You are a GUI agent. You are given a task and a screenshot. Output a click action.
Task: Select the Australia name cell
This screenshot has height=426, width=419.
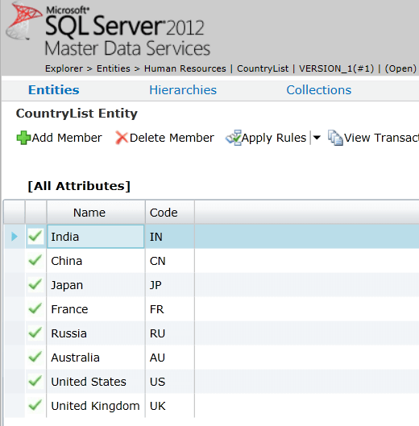[x=96, y=358]
